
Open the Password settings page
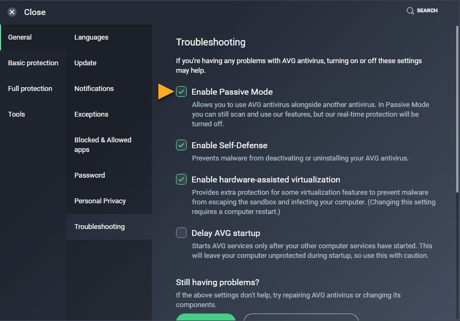click(109, 175)
